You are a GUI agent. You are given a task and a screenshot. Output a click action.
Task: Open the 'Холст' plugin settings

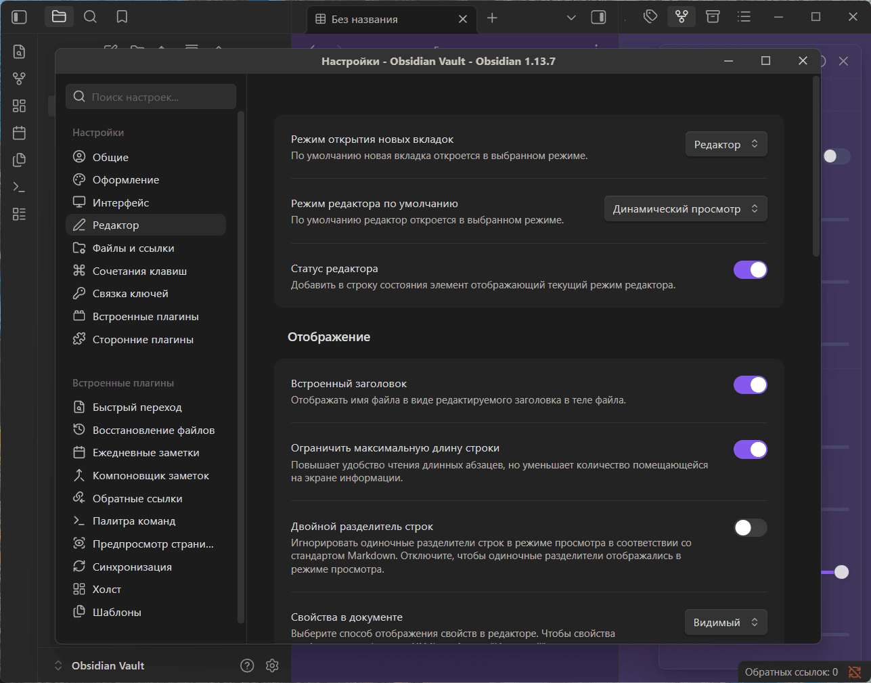click(146, 590)
